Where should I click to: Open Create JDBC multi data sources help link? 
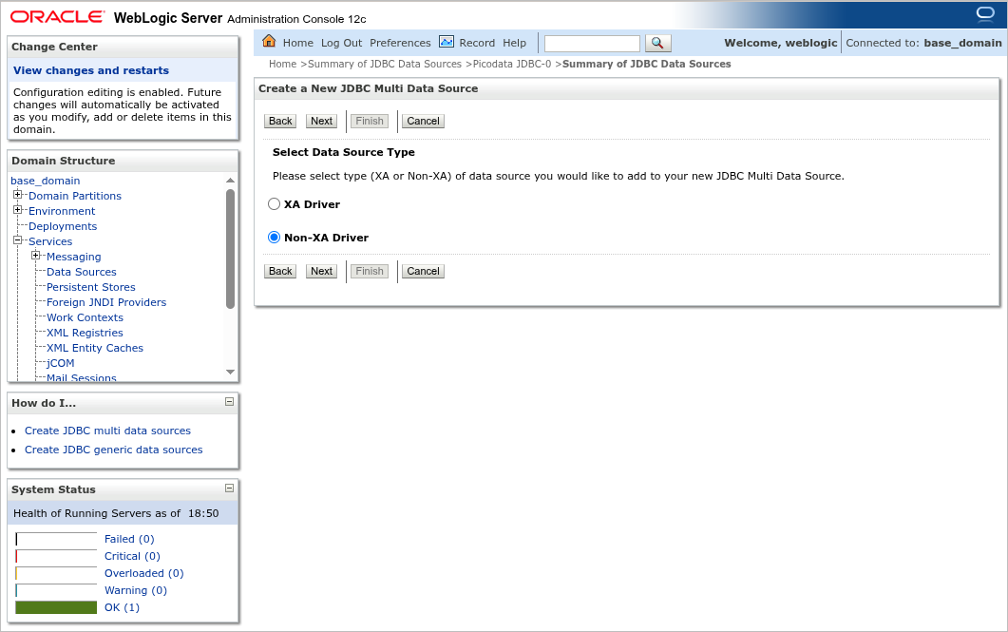coord(107,431)
